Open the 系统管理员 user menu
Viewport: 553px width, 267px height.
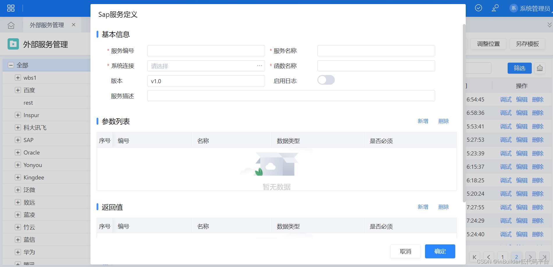pos(530,8)
